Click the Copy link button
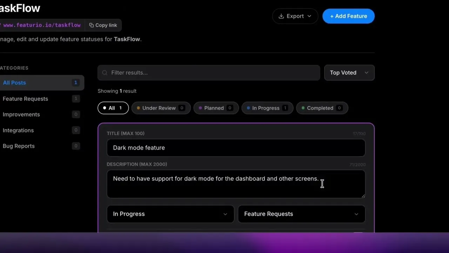The width and height of the screenshot is (449, 253). pos(103,25)
